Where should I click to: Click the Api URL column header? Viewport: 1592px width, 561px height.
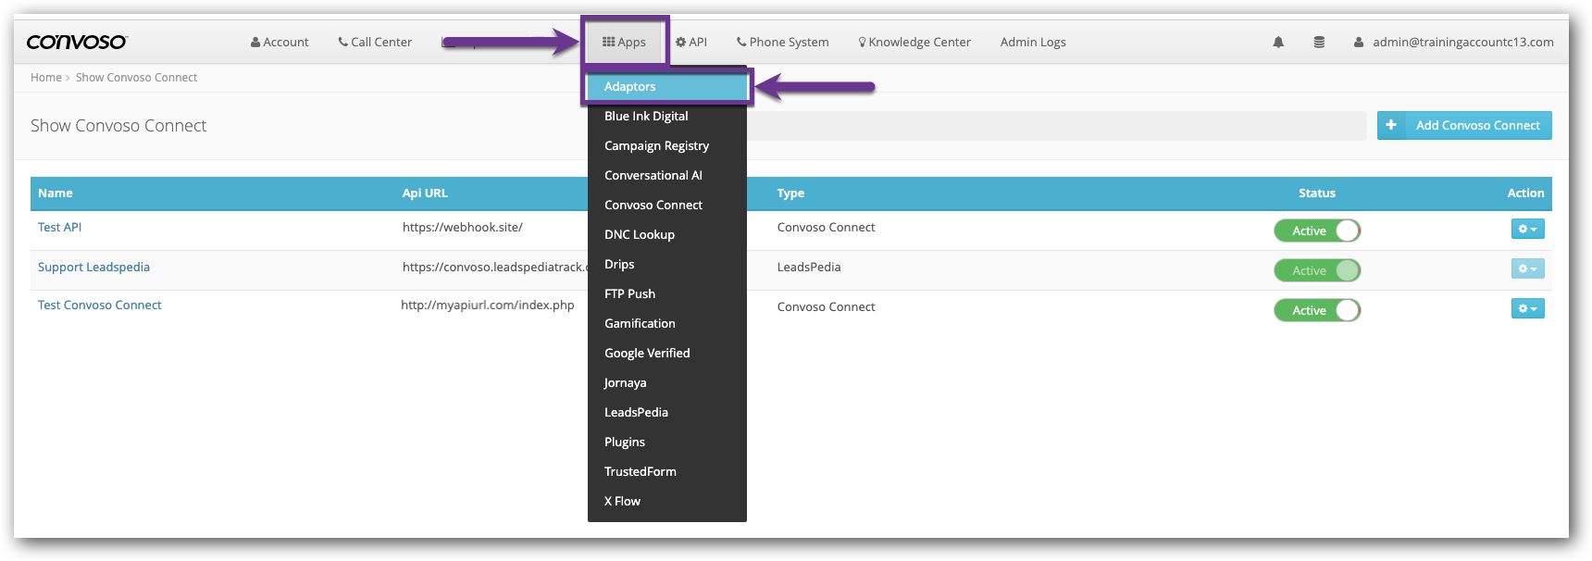425,193
